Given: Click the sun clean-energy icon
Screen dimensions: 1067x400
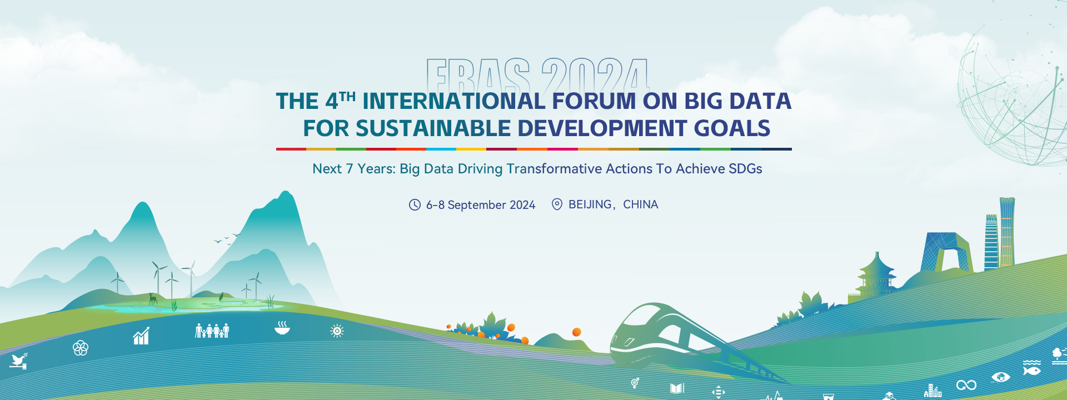Looking at the screenshot, I should pyautogui.click(x=337, y=331).
